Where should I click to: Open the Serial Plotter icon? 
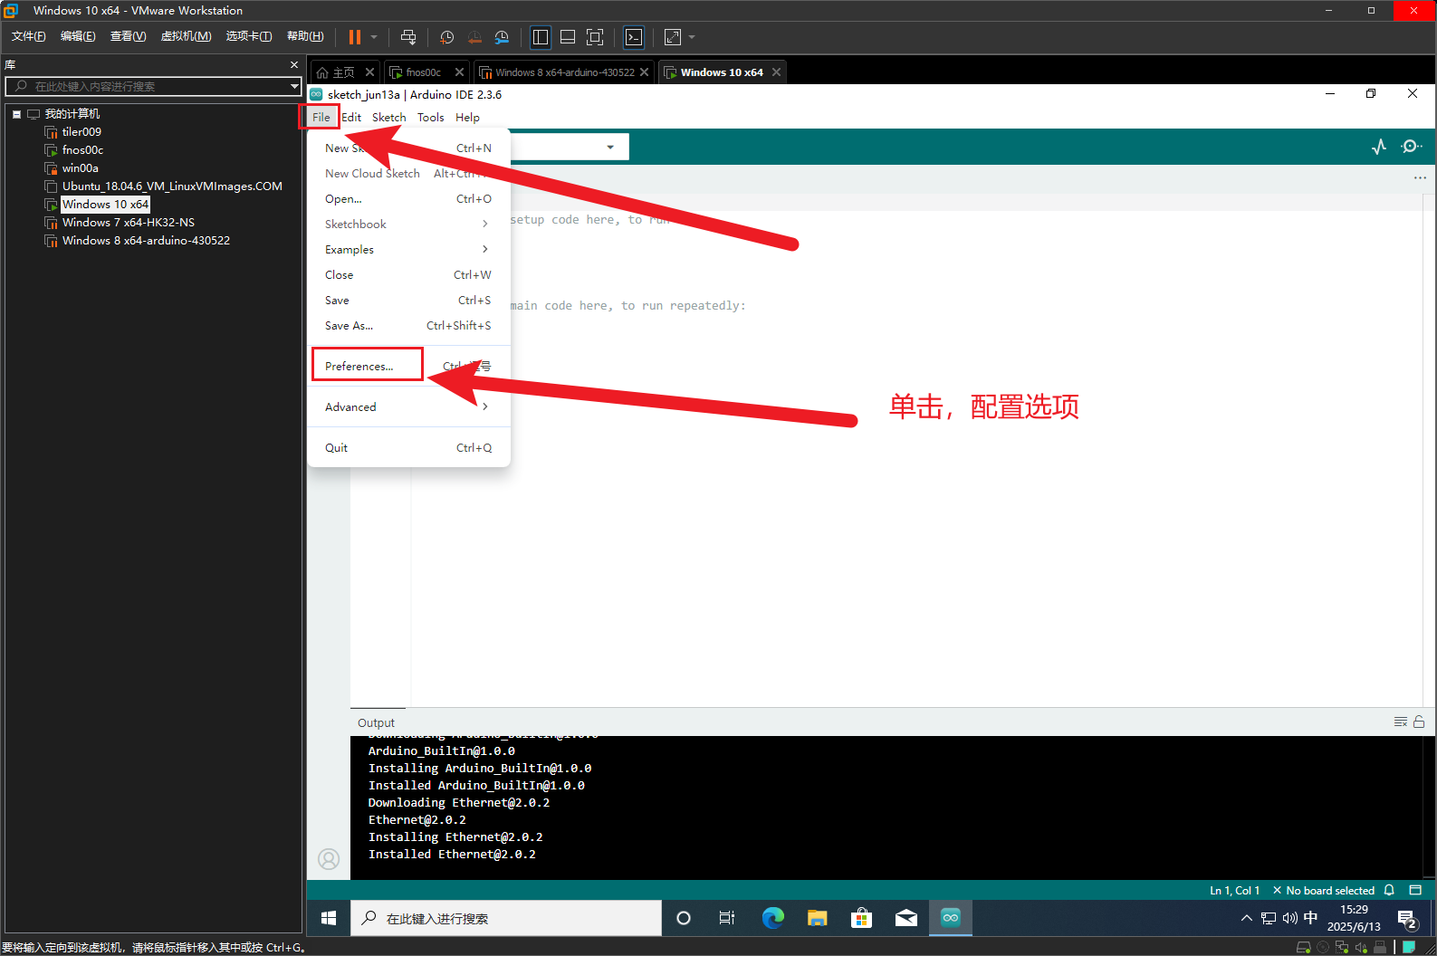pyautogui.click(x=1379, y=147)
